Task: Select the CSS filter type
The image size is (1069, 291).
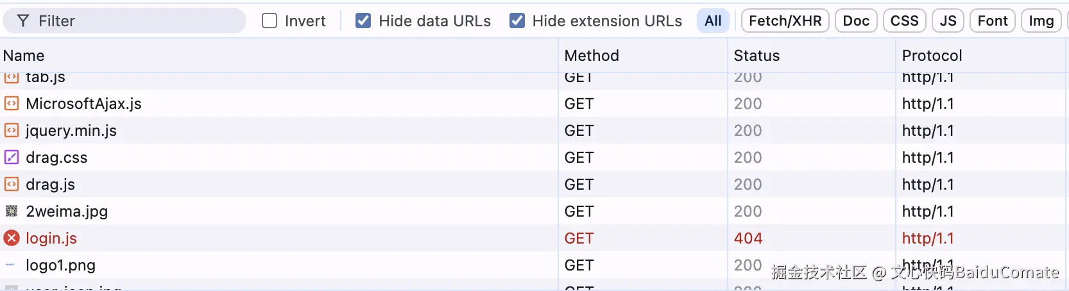Action: coord(904,21)
